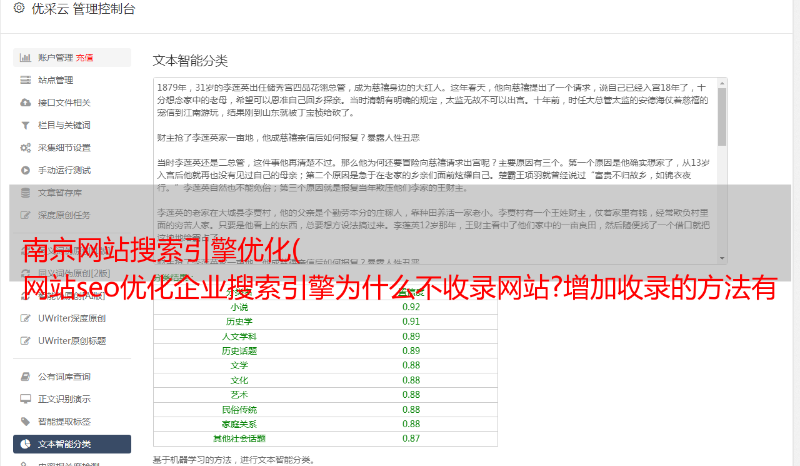Select the 文化 category cell
800x466 pixels.
(x=239, y=380)
